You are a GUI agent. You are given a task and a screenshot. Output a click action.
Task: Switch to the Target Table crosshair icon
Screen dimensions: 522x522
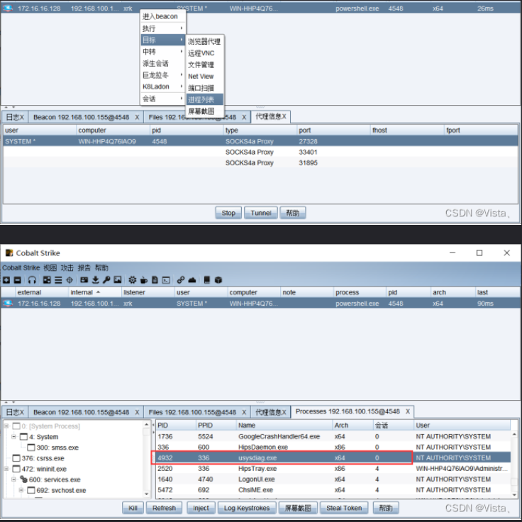point(70,280)
